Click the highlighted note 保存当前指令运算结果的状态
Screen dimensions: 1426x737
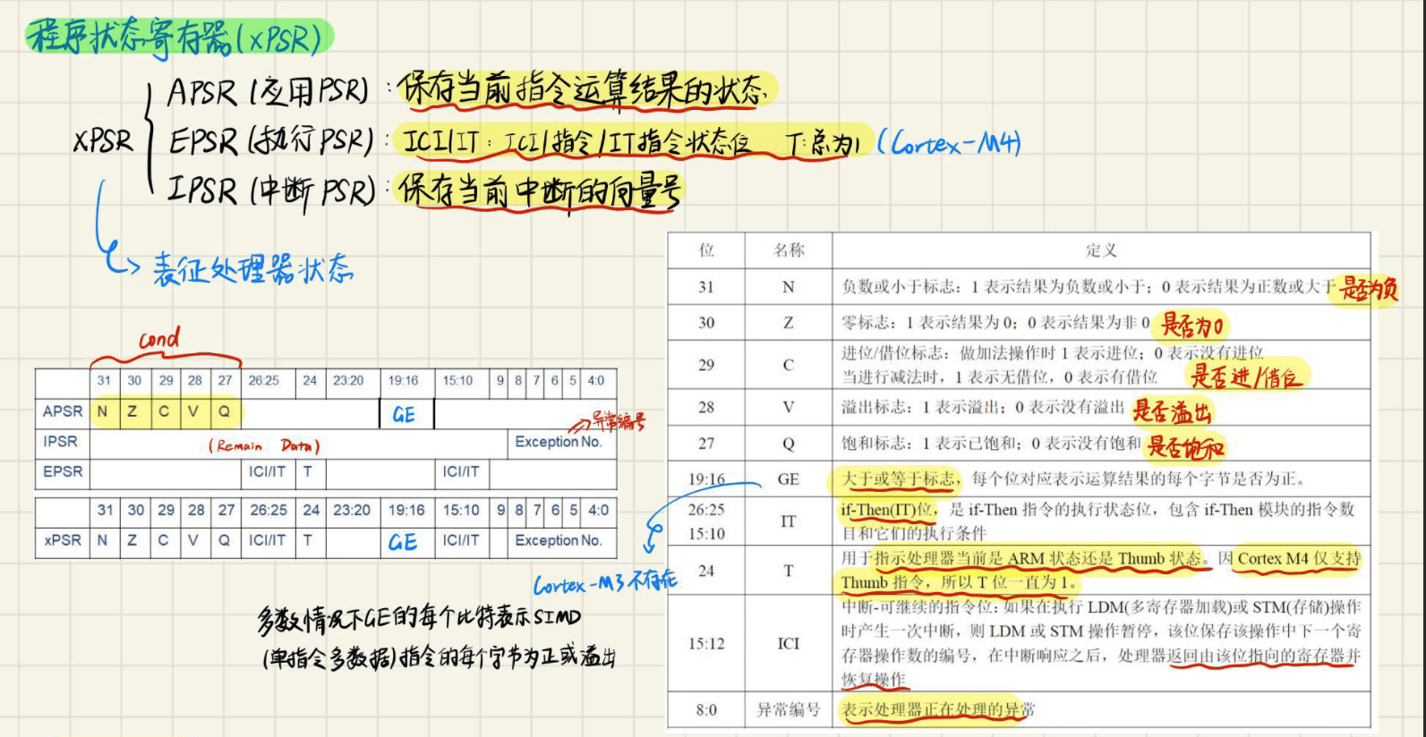pyautogui.click(x=585, y=89)
